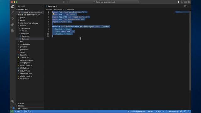
Task: Synchronize changes icon in status bar
Action: pos(22,111)
